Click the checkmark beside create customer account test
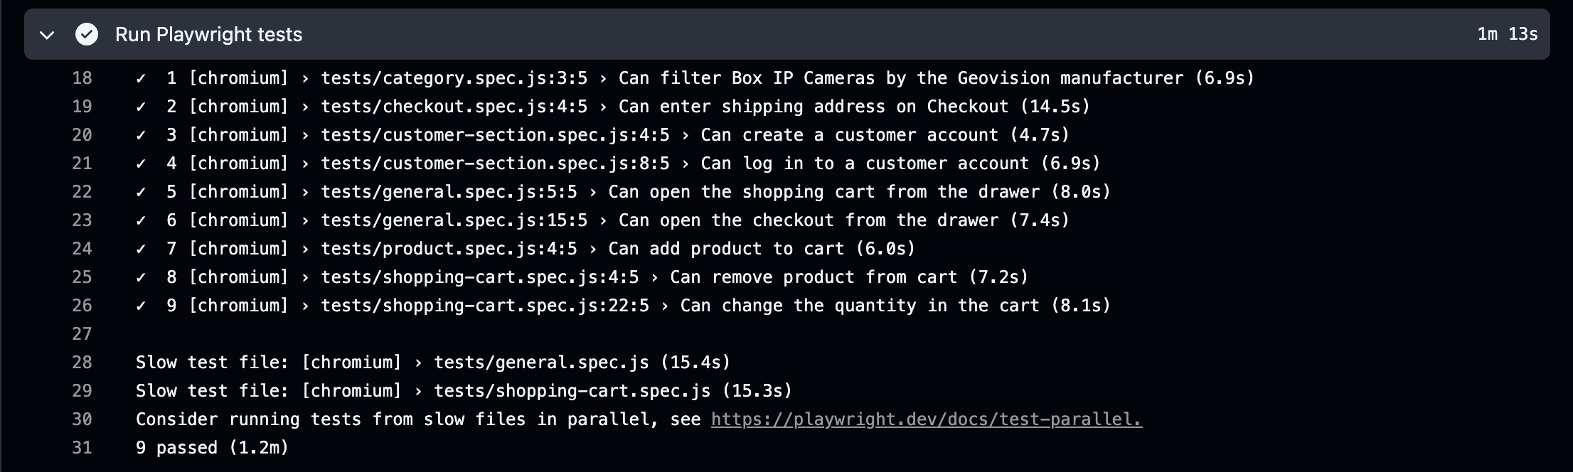 click(x=141, y=135)
